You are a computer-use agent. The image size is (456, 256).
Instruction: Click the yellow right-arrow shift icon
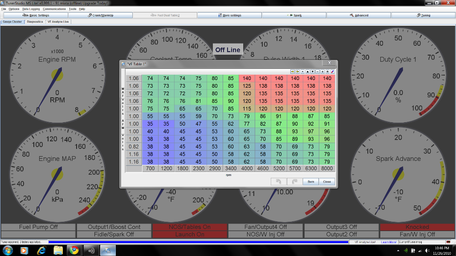click(293, 72)
